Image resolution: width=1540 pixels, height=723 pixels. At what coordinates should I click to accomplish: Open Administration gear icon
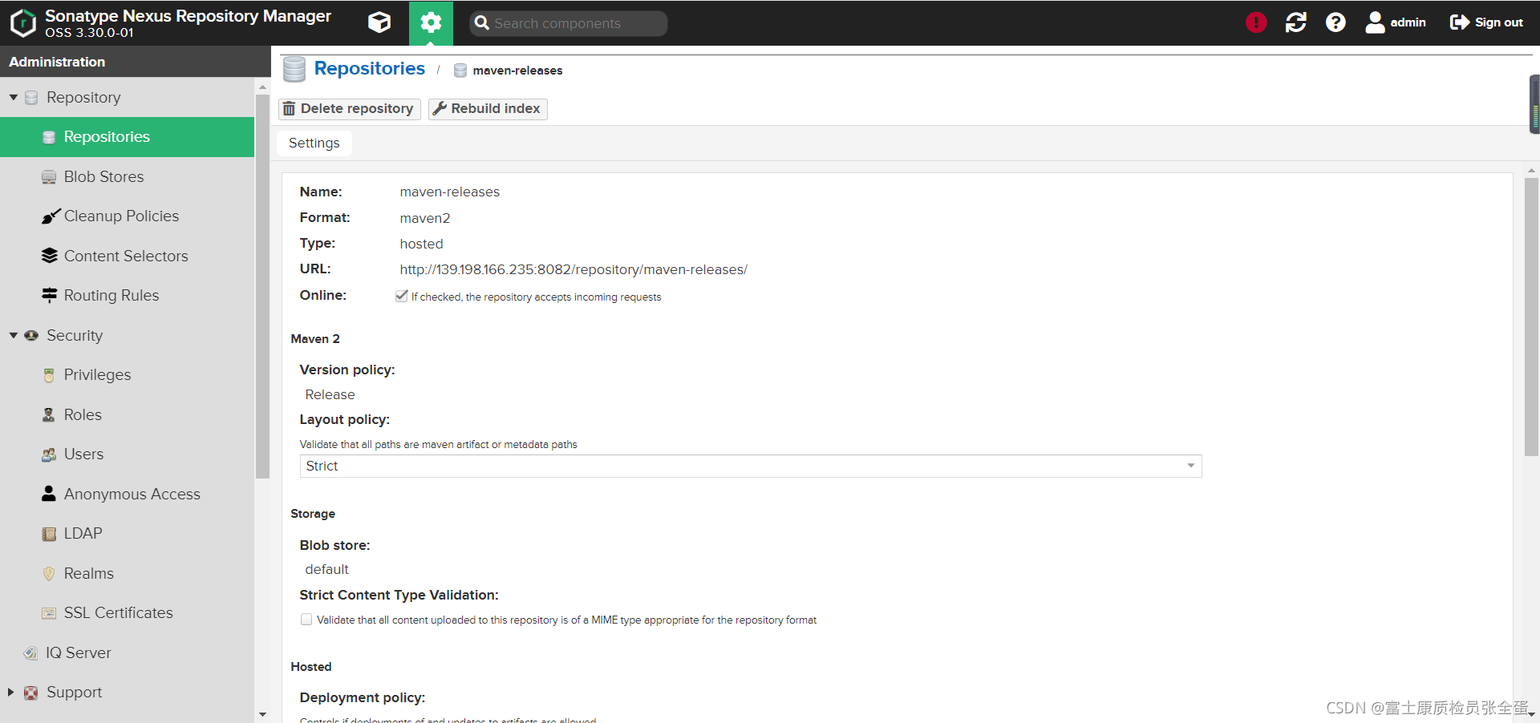431,22
